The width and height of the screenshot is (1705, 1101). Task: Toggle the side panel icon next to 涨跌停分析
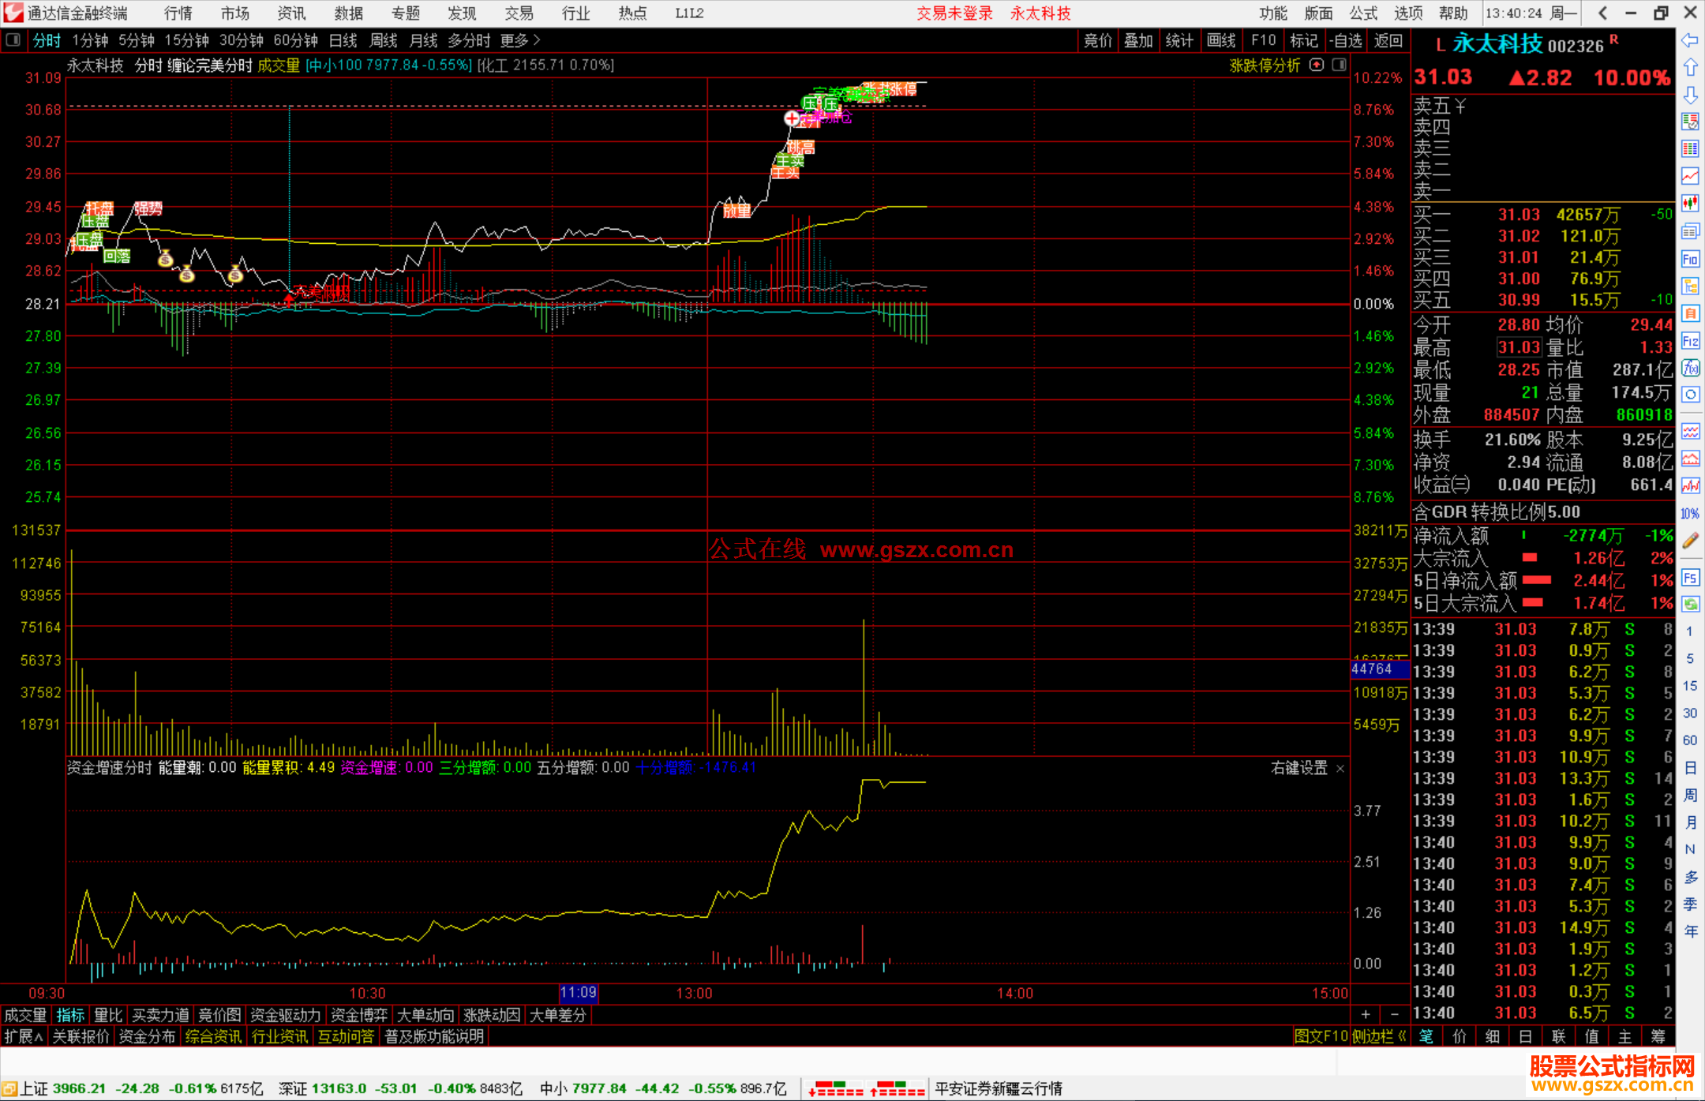point(1340,66)
